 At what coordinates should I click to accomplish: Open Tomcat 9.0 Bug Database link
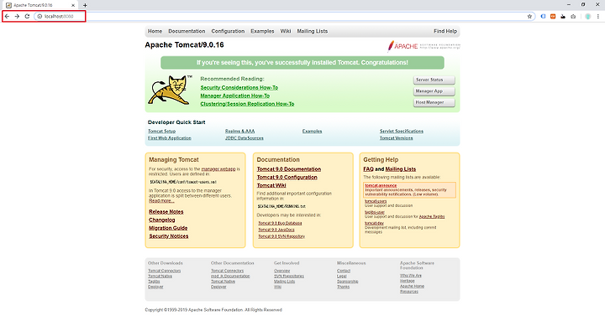[280, 223]
